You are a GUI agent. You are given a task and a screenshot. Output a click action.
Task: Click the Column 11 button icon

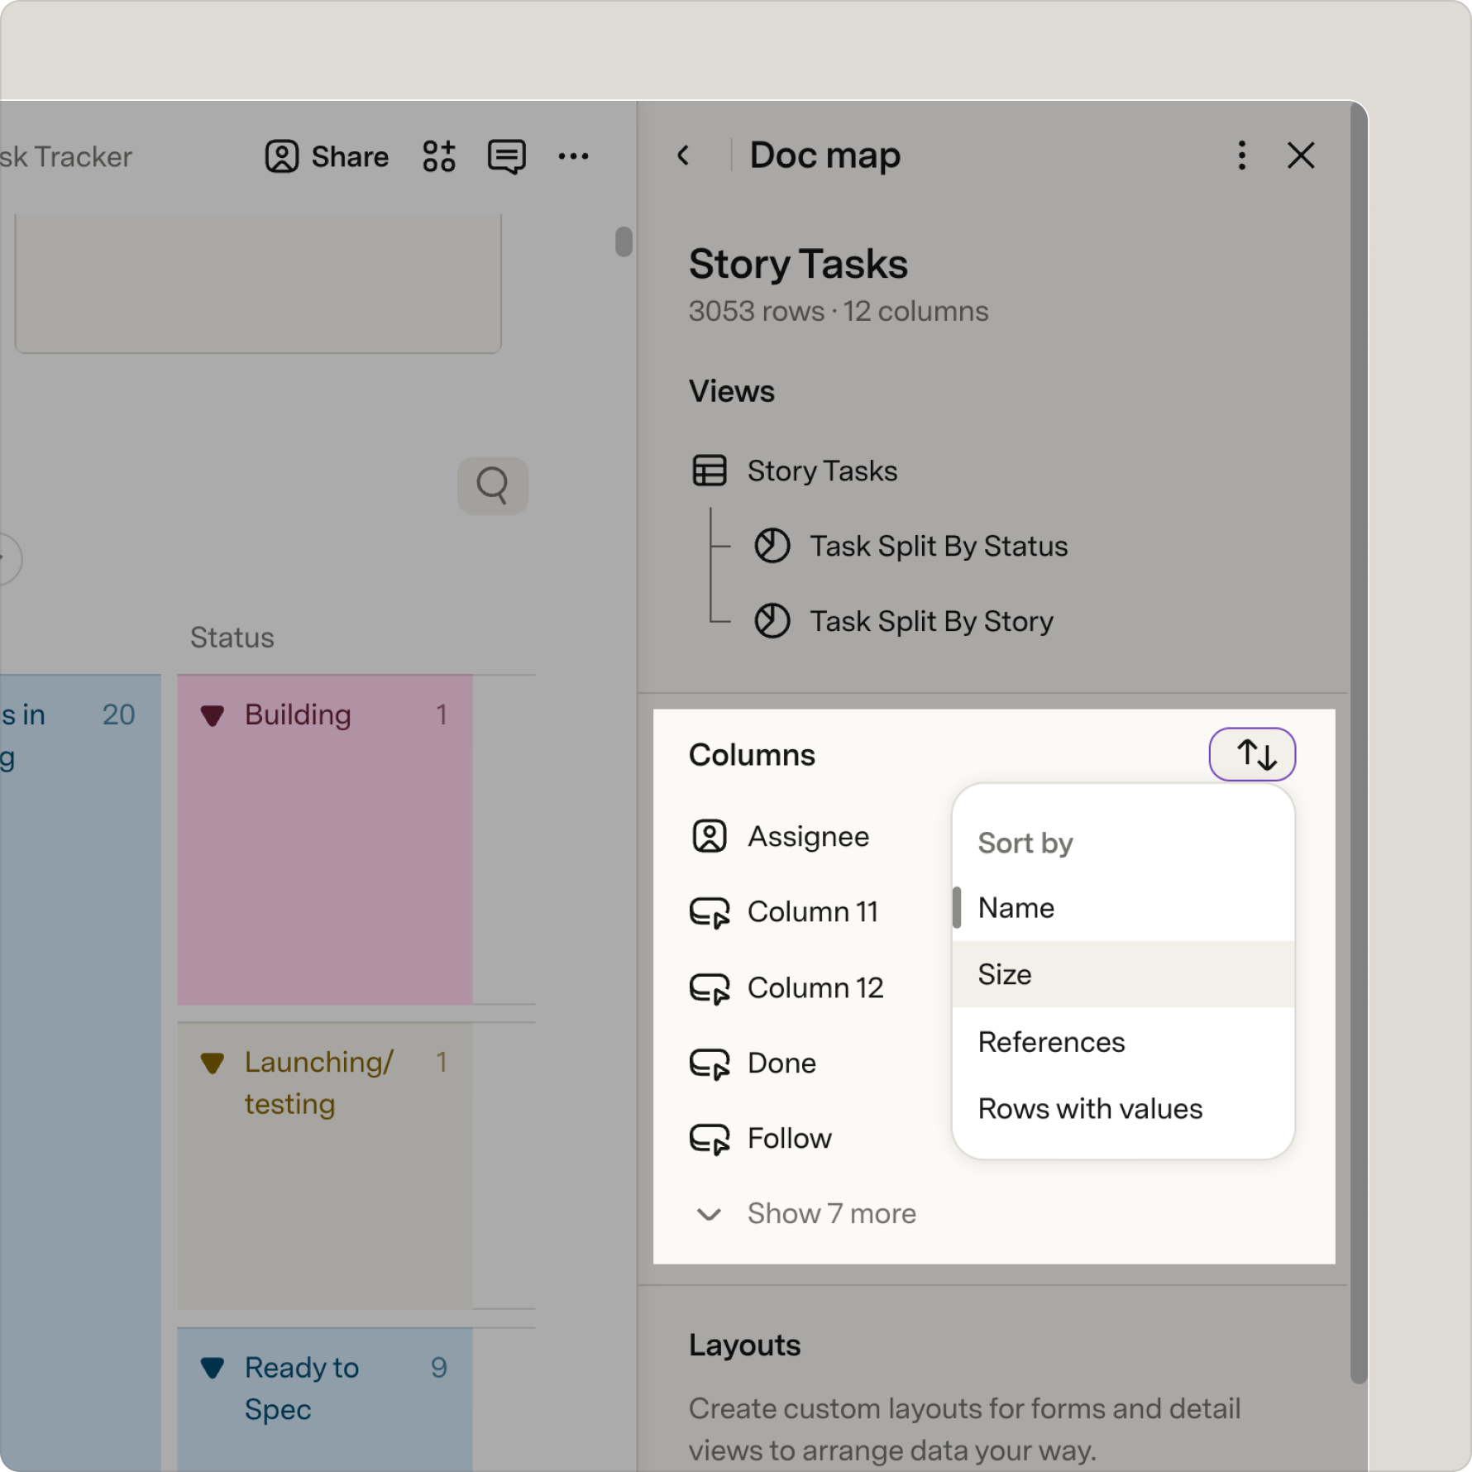[x=710, y=912]
